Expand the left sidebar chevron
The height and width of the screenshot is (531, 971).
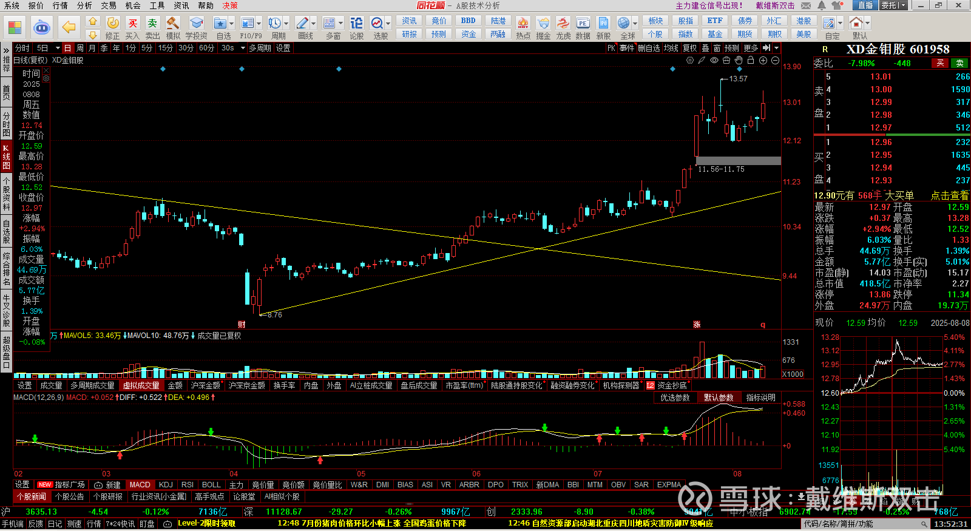tap(6, 50)
